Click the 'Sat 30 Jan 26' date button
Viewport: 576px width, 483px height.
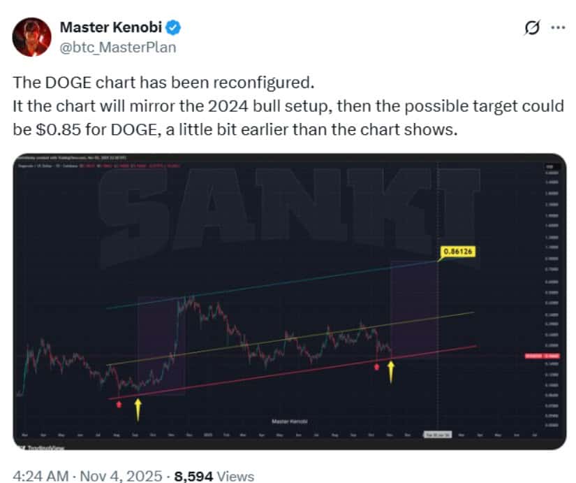436,433
